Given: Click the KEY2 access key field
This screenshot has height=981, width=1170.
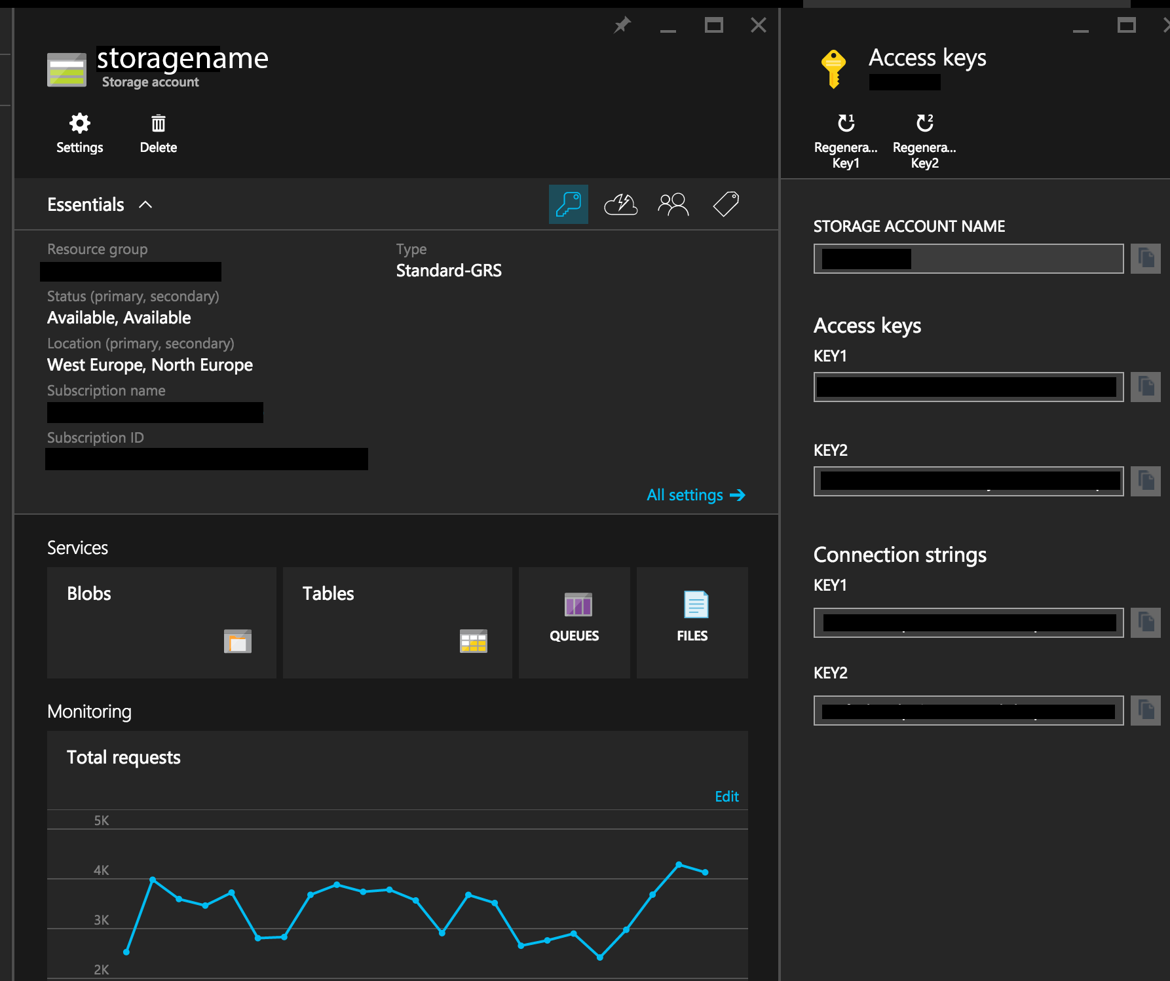Looking at the screenshot, I should tap(968, 481).
